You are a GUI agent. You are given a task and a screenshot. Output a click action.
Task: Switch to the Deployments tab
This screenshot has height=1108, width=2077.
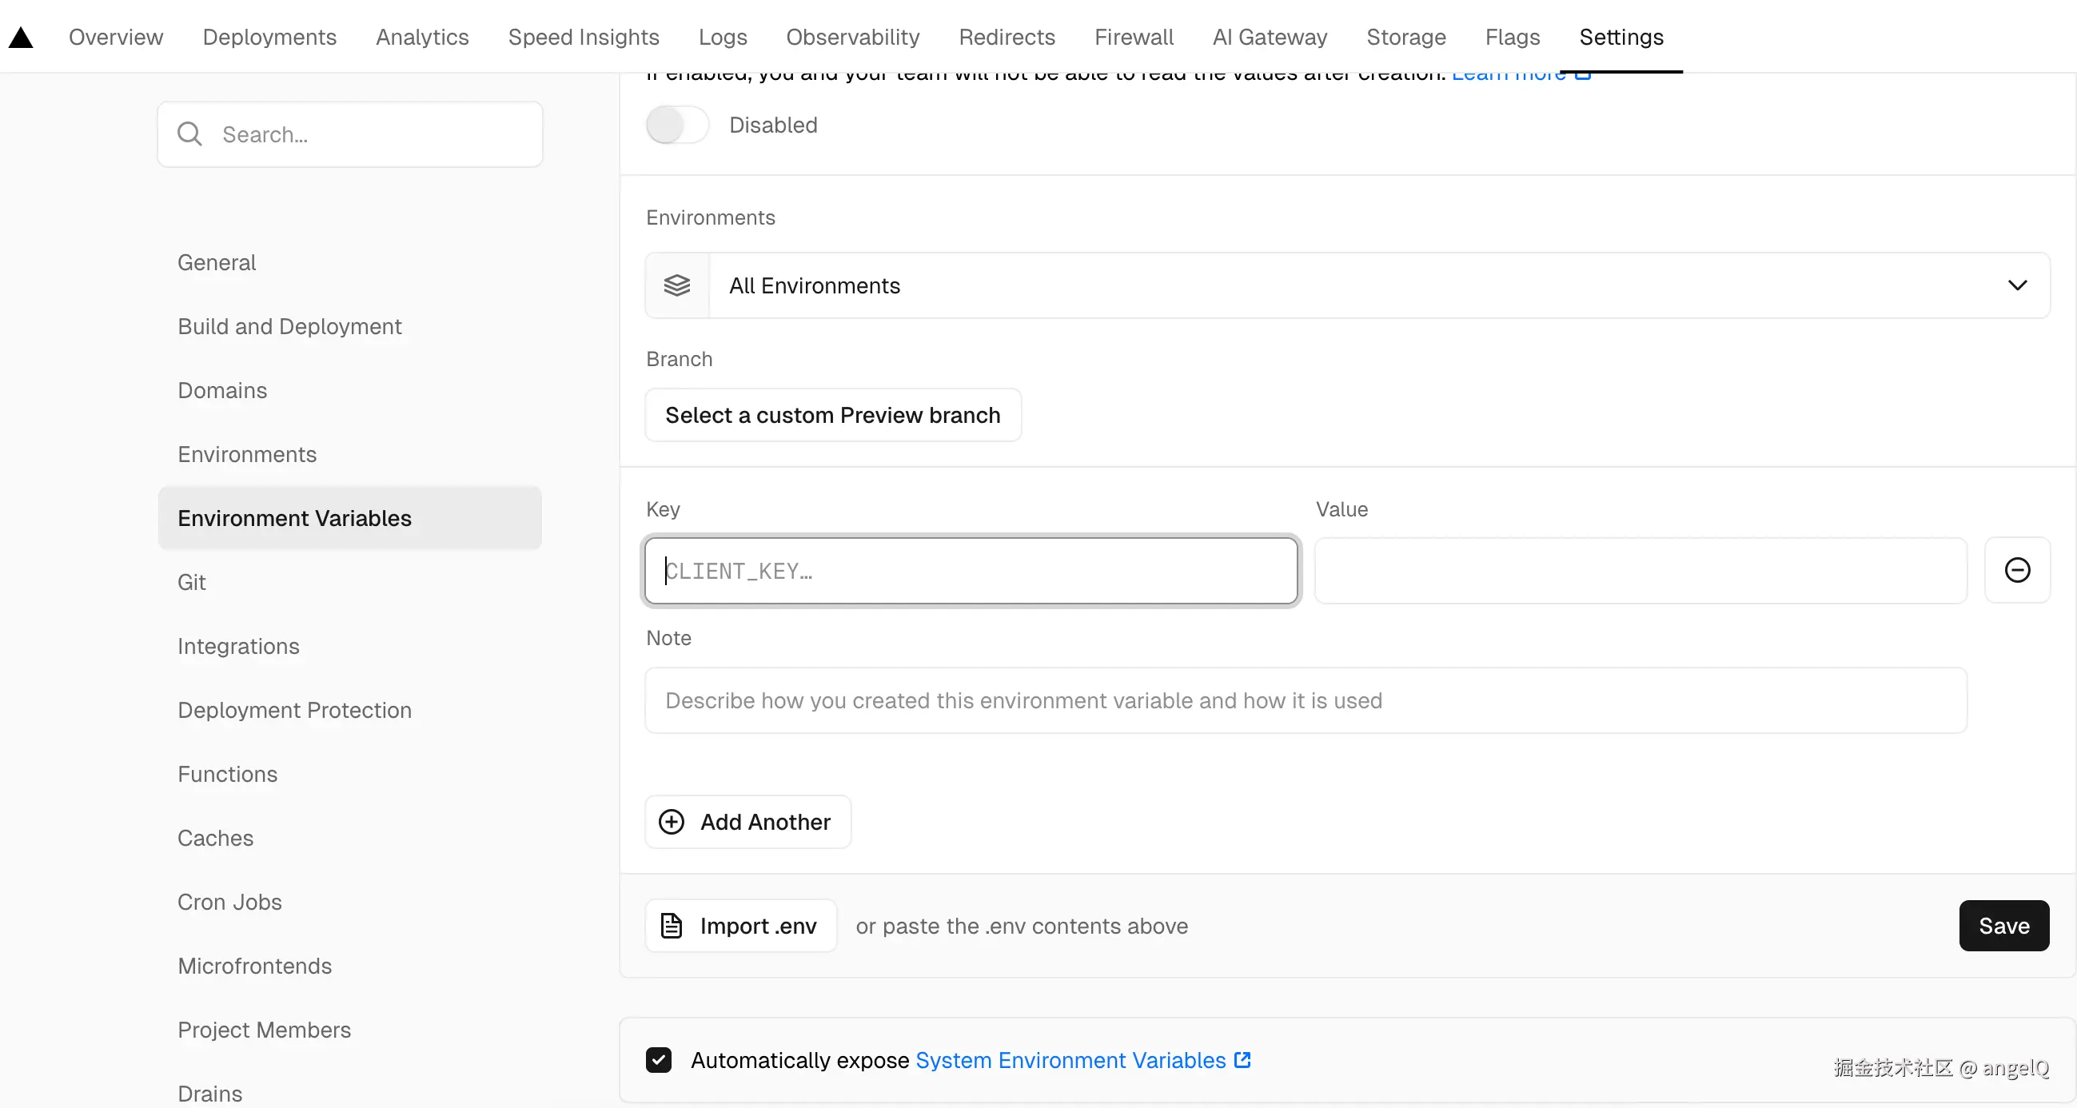point(269,37)
